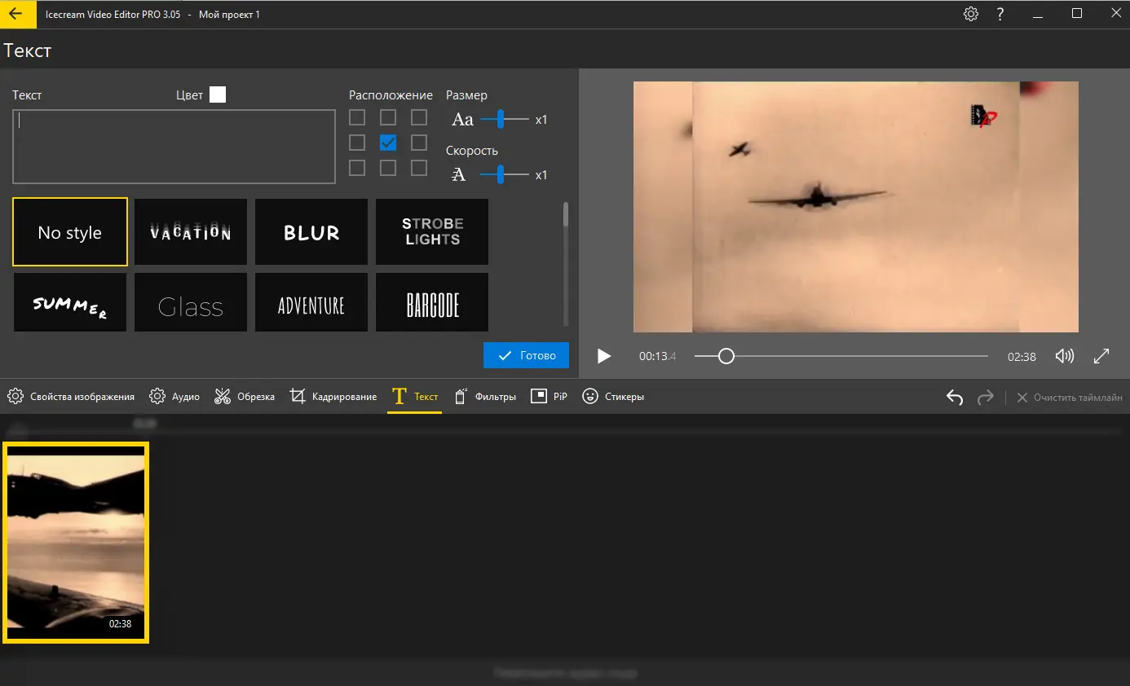Open the Стикеры (stickers) tool
This screenshot has height=686, width=1130.
[613, 397]
